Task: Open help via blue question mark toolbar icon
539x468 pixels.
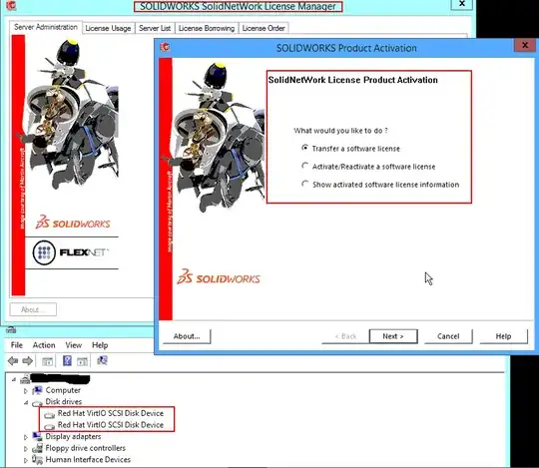Action: [68, 360]
